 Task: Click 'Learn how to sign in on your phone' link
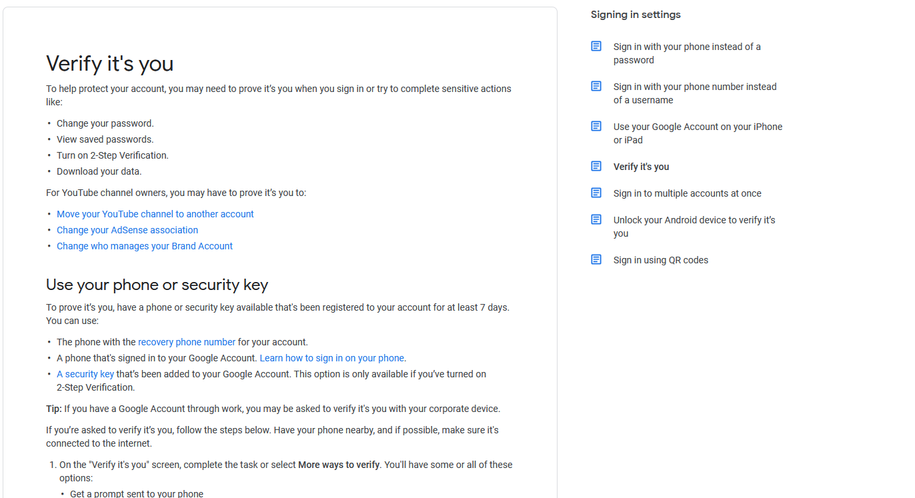[x=332, y=358]
